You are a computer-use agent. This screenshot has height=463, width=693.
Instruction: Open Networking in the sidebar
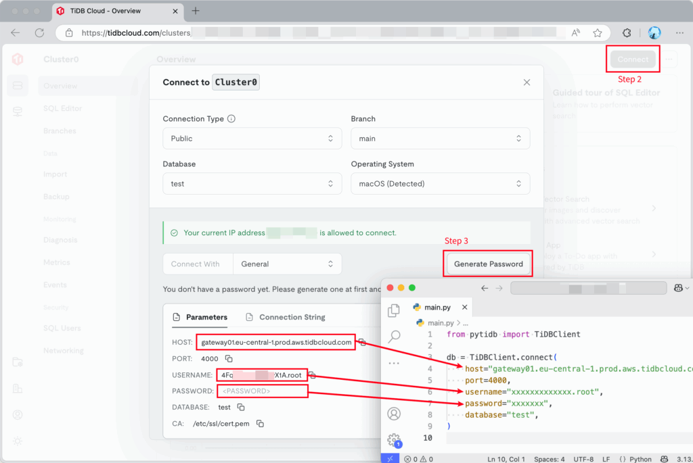(x=63, y=350)
